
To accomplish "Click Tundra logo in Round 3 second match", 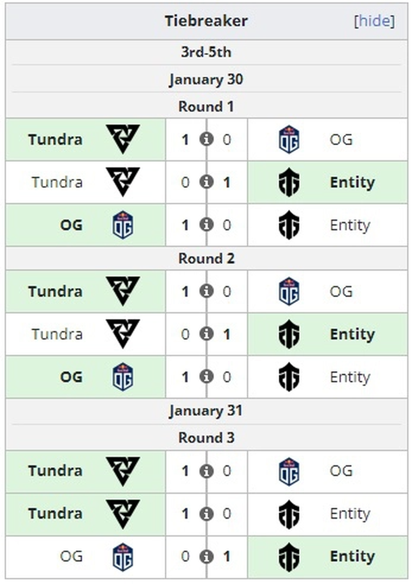I will pos(123,514).
